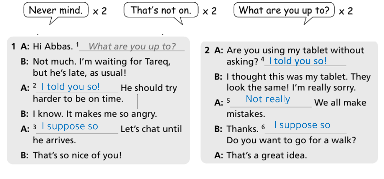Click the text "I know. It makes me so angry."
This screenshot has width=384, height=179.
(x=95, y=114)
